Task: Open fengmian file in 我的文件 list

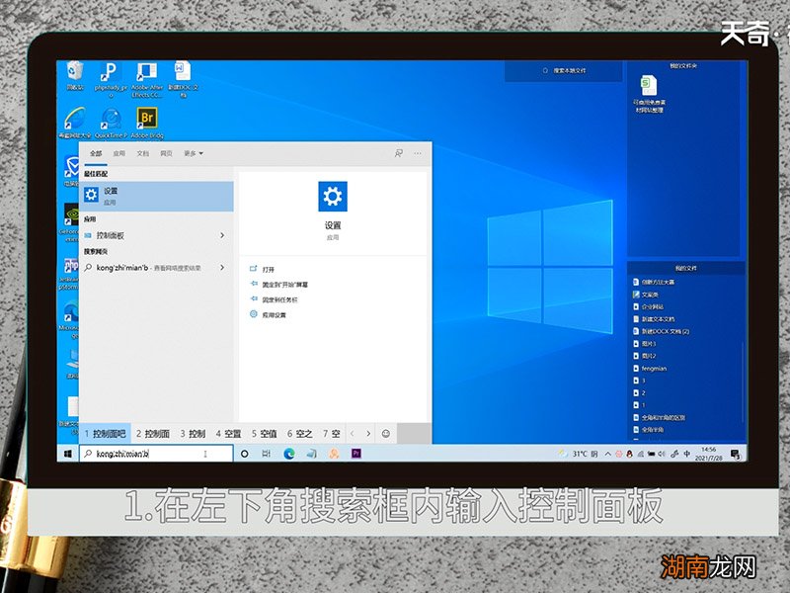Action: [656, 368]
